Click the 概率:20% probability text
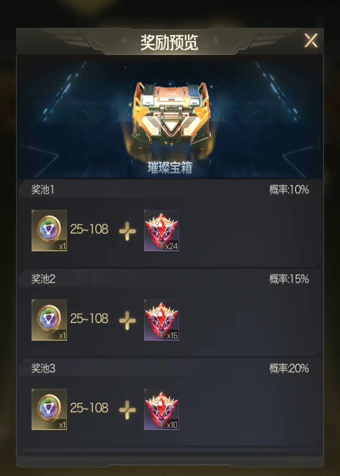340x476 pixels. (x=289, y=368)
